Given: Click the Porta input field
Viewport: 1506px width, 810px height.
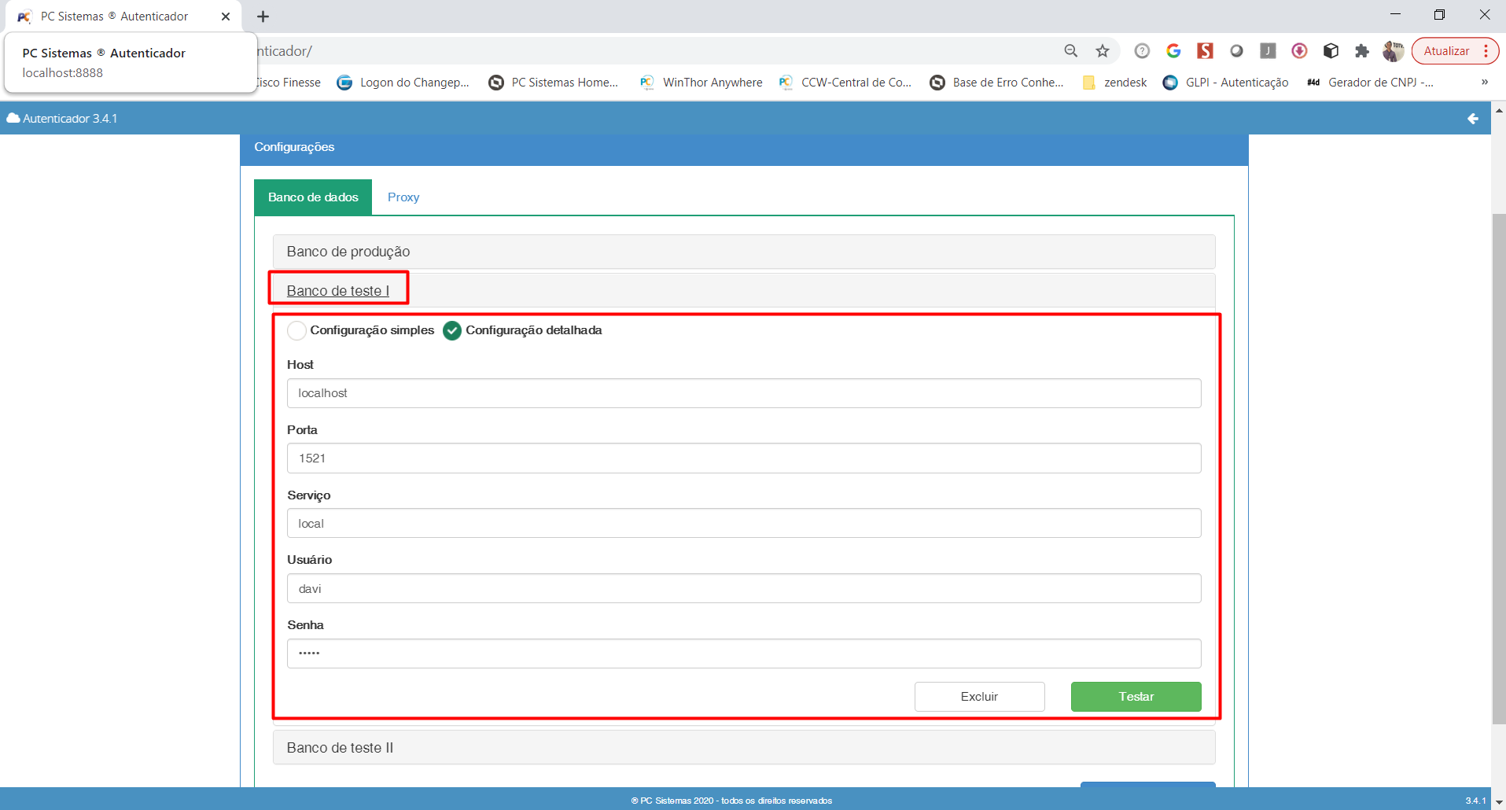Looking at the screenshot, I should point(744,458).
